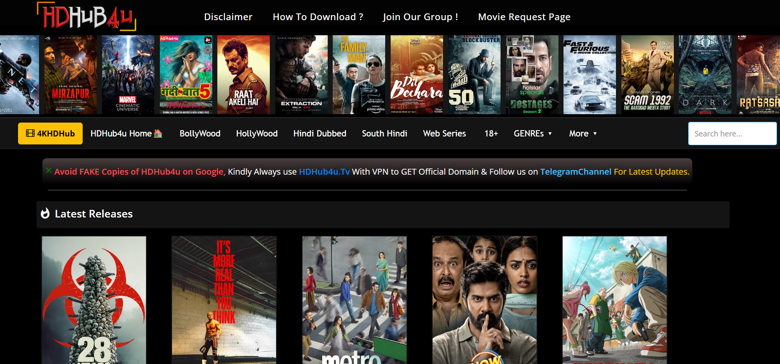Open Hostages Season 2 poster

pos(532,75)
